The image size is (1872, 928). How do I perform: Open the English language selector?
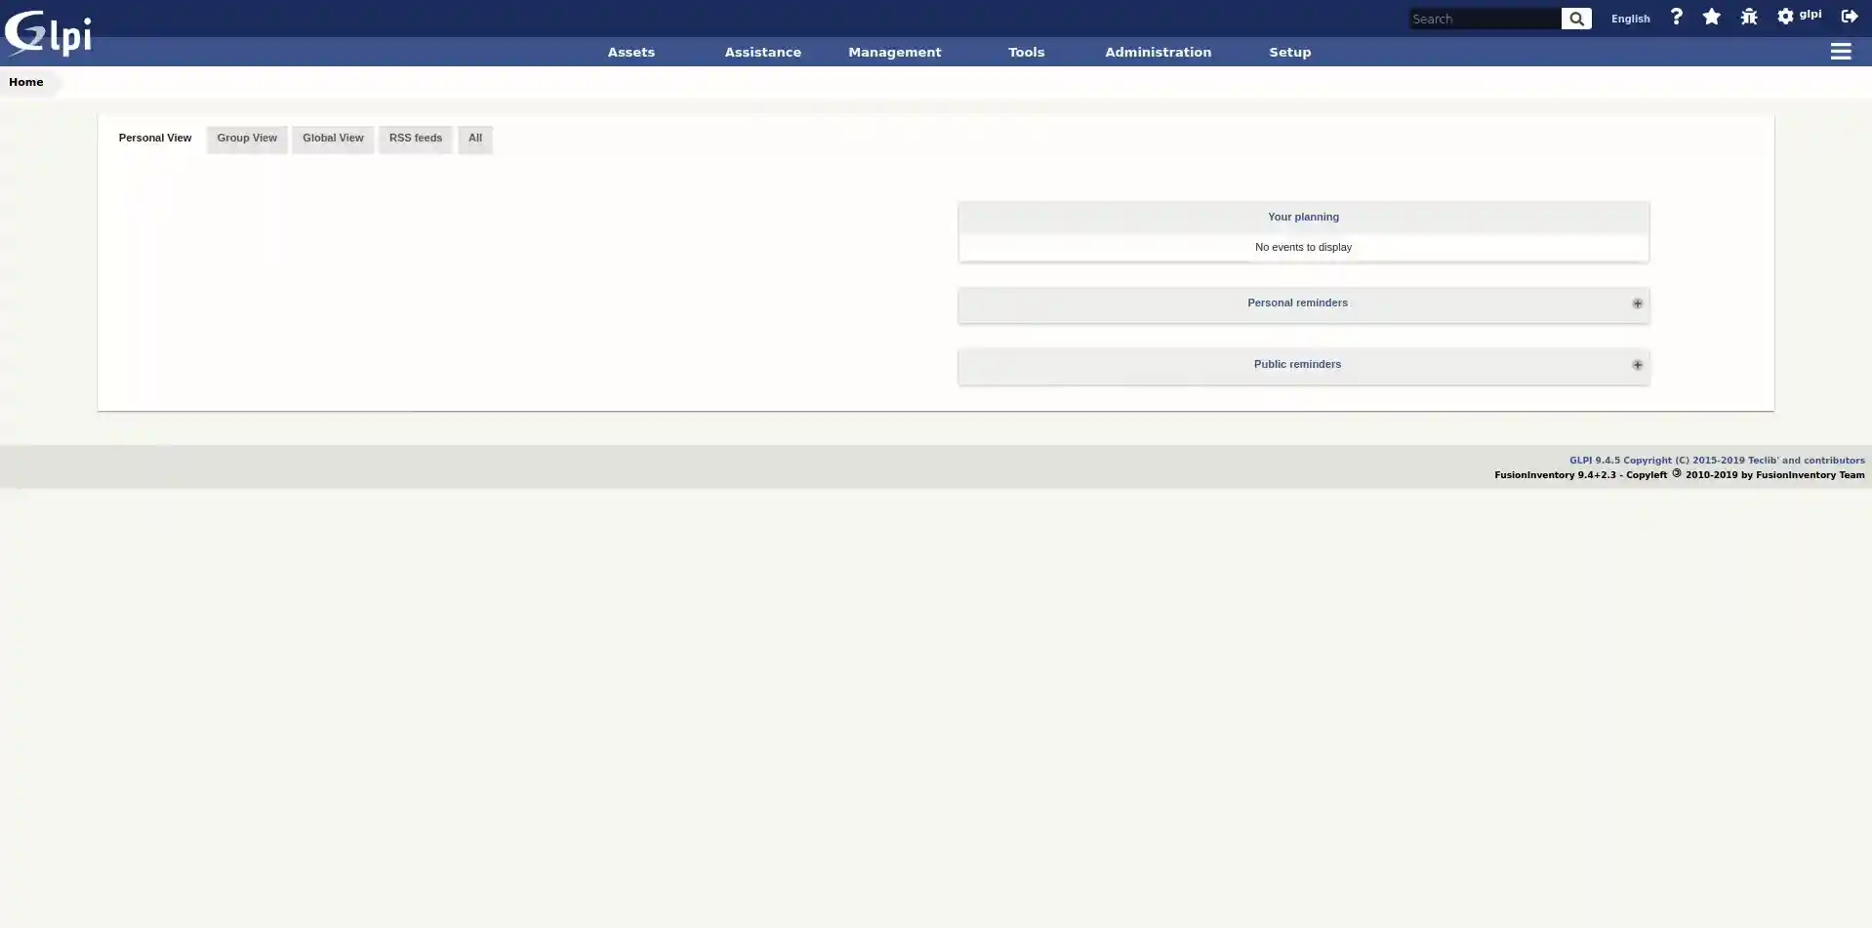coord(1629,18)
